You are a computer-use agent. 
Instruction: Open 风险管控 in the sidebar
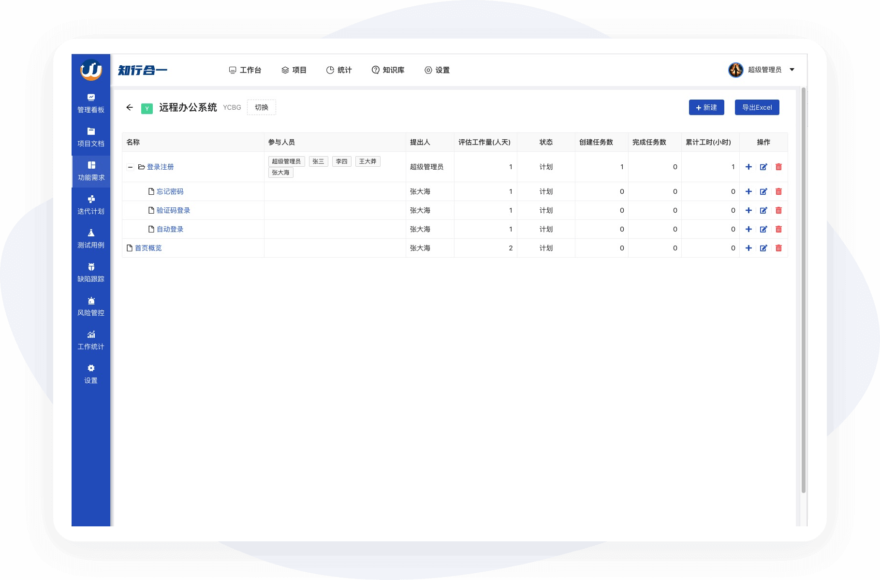[91, 306]
